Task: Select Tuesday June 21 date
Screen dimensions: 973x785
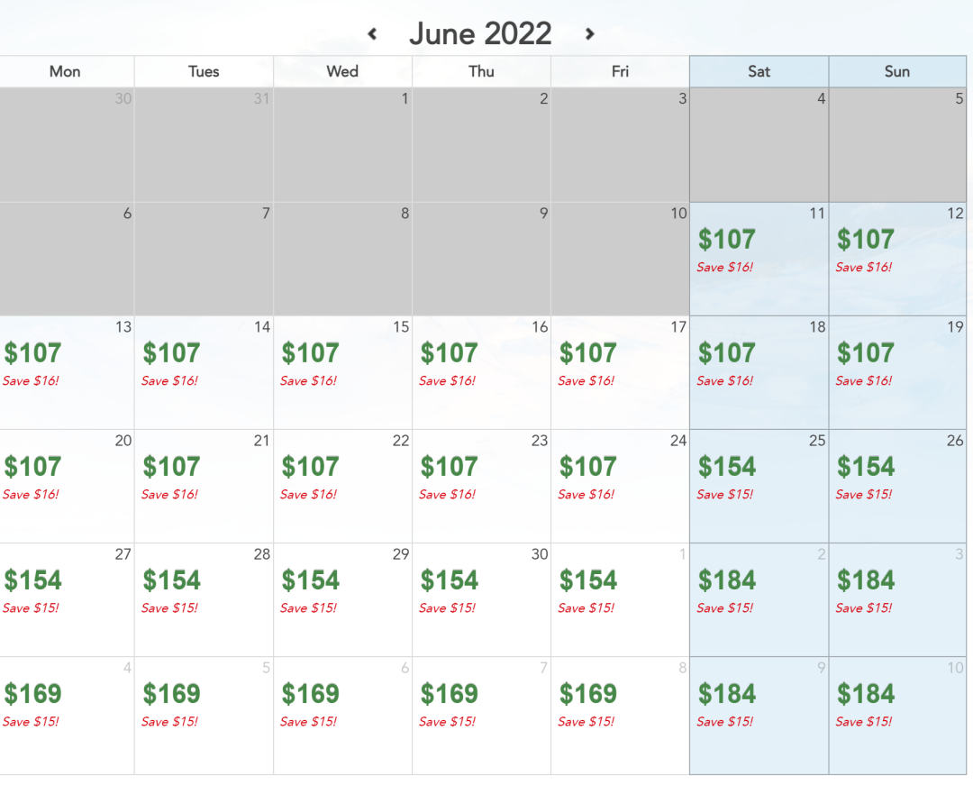Action: pyautogui.click(x=204, y=486)
